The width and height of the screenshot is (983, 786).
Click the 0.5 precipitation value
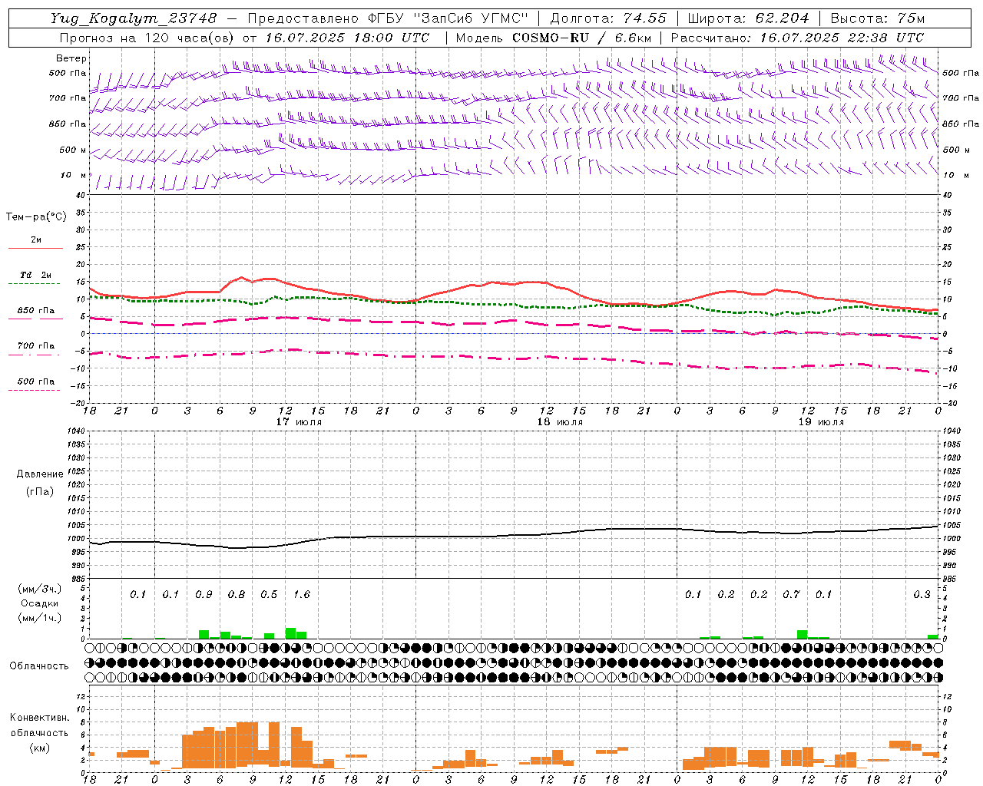[x=269, y=595]
